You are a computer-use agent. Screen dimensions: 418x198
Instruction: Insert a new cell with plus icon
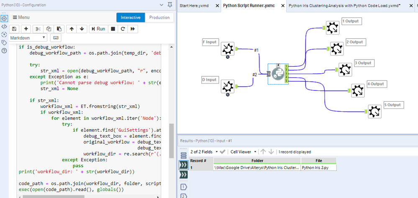click(26, 29)
